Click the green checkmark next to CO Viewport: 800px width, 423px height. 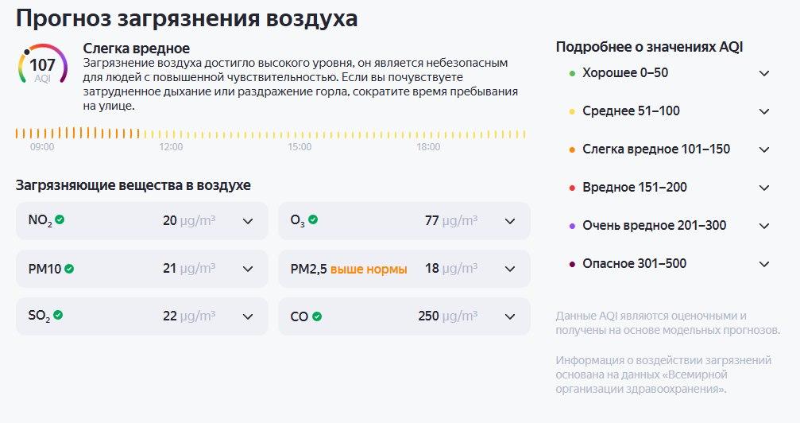(317, 316)
